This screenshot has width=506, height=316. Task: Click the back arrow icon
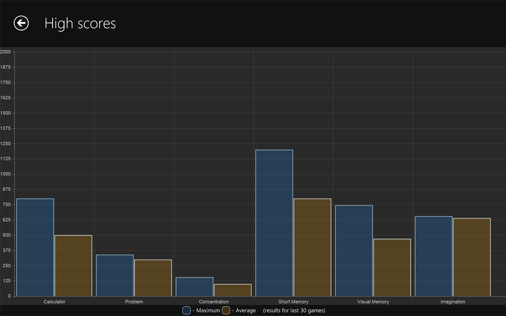pyautogui.click(x=21, y=23)
